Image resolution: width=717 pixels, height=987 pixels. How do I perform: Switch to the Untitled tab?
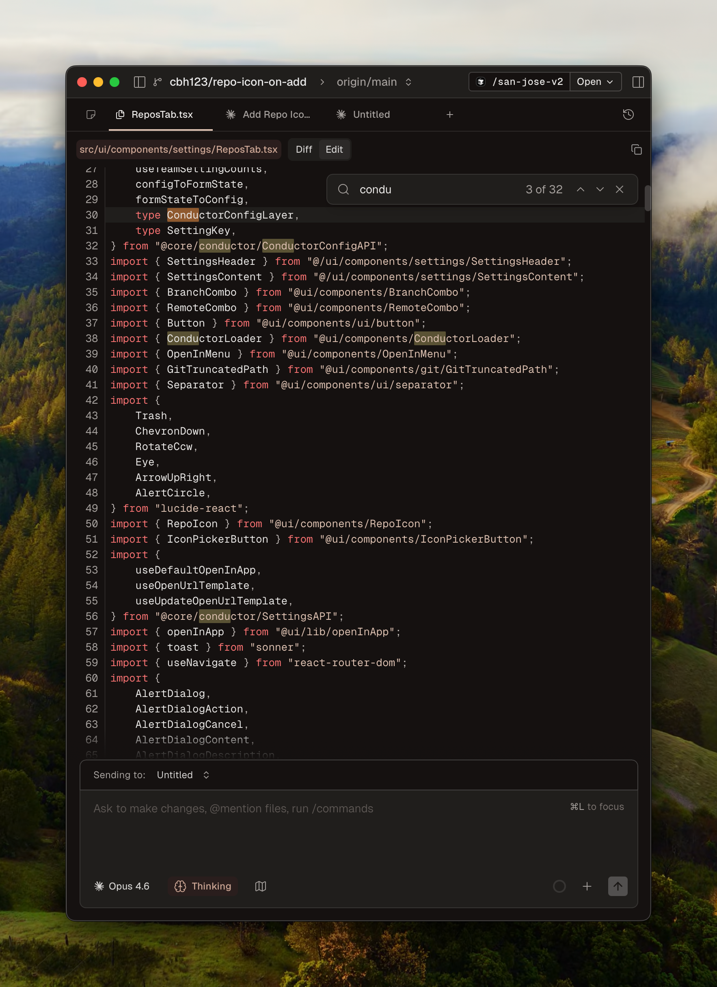pos(363,115)
